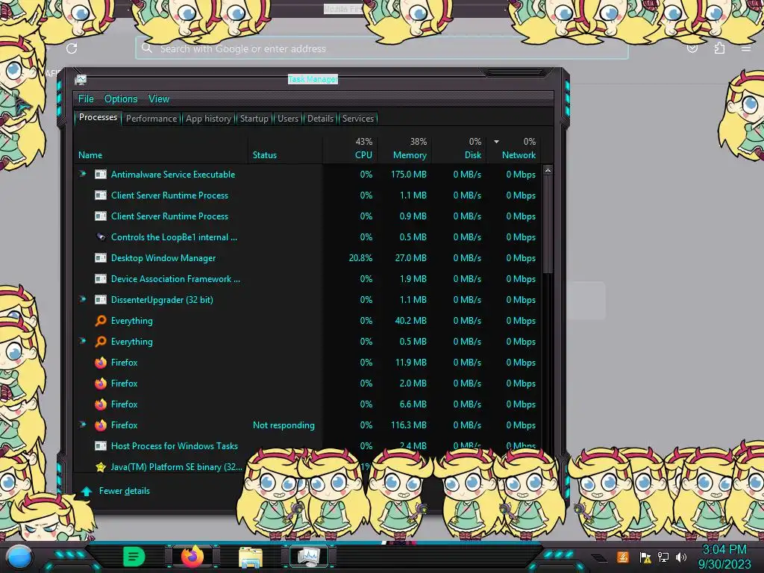Switch to the Services tab
The width and height of the screenshot is (764, 573).
tap(357, 119)
